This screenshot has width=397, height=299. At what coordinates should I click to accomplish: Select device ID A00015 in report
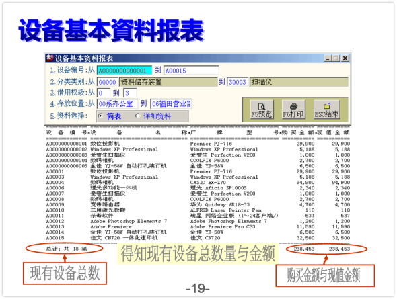[x=55, y=238]
